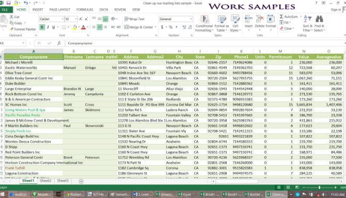Toggle Wrap Text
This screenshot has width=346, height=198.
pos(134,19)
